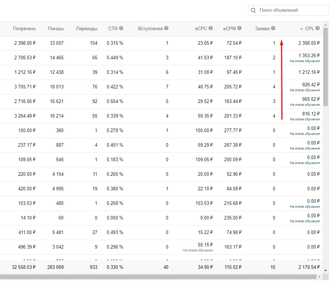
Task: Sort by the eCPM column header
Action: 229,29
